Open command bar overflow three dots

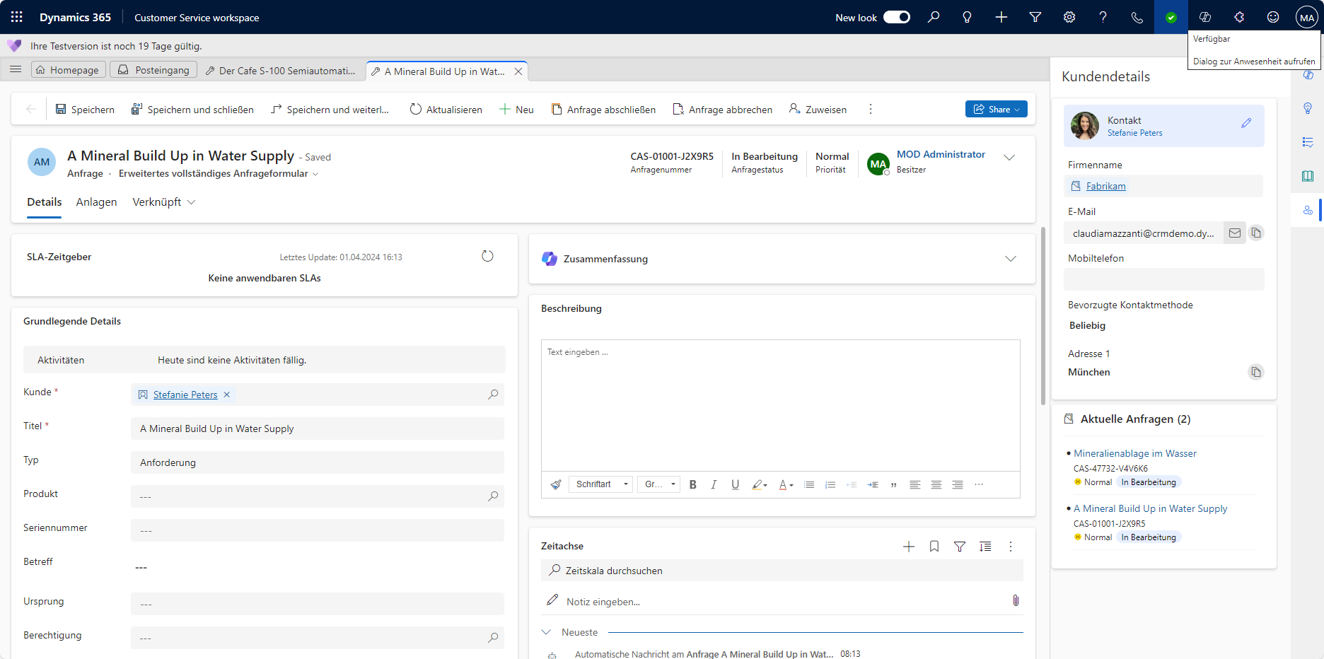[871, 110]
